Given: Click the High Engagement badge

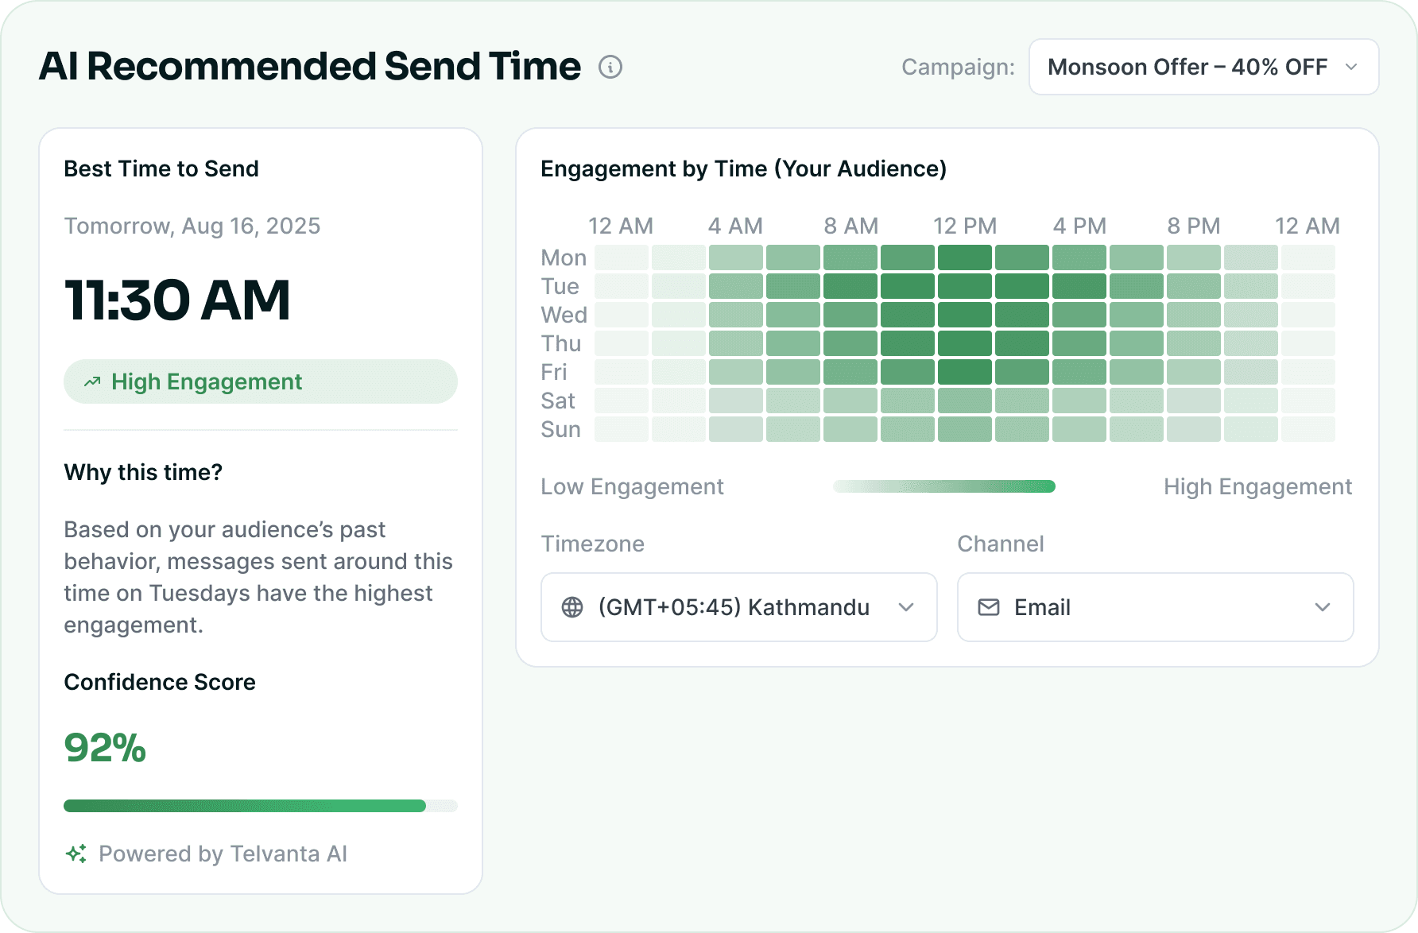Looking at the screenshot, I should 261,381.
